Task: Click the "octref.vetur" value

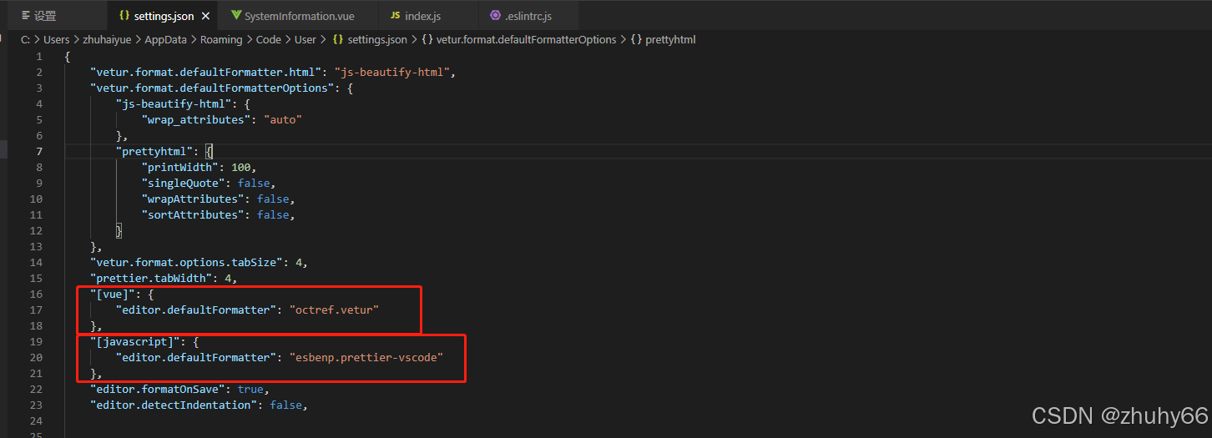Action: tap(334, 310)
